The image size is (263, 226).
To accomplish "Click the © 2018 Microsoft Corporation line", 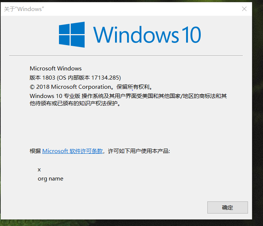I will 91,87.
